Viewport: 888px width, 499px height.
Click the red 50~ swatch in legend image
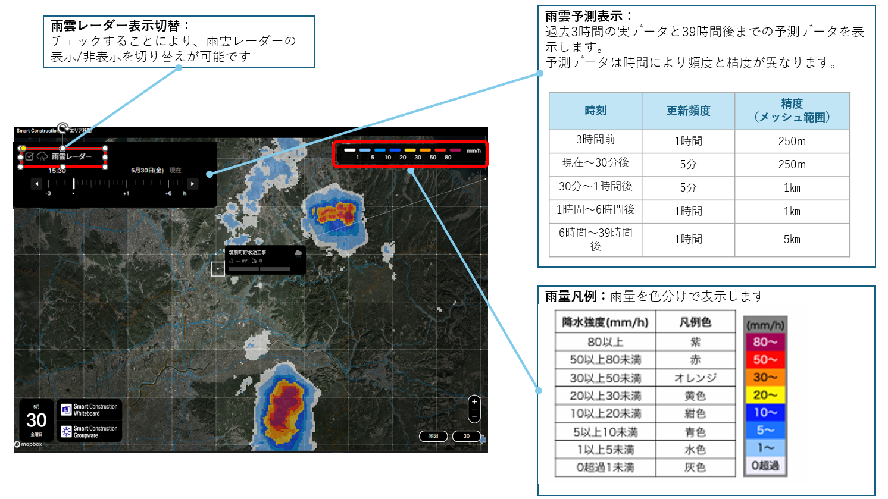pos(765,359)
